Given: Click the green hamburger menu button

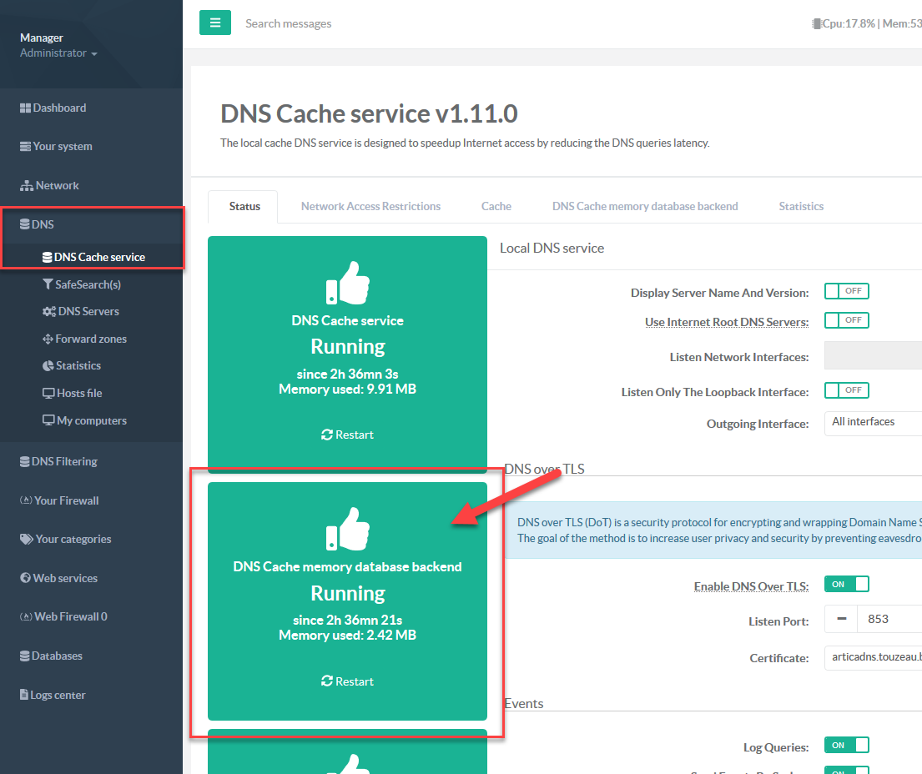Looking at the screenshot, I should (x=214, y=23).
